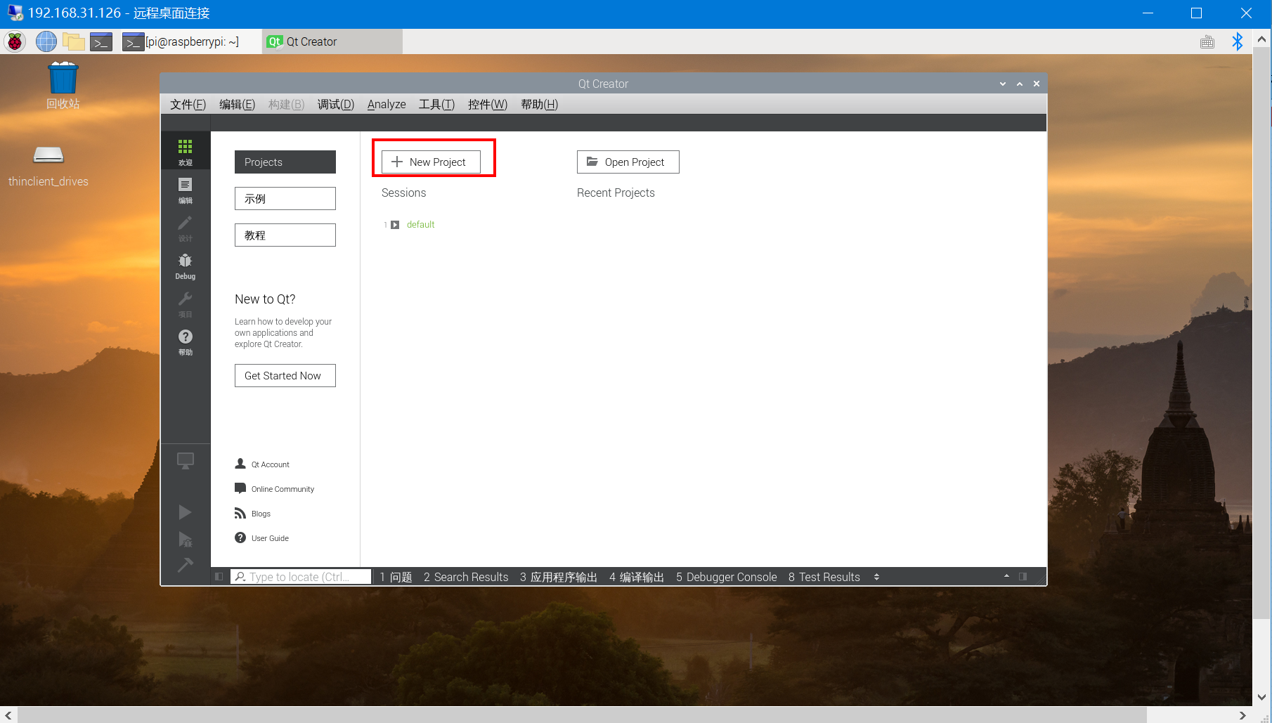Open the 文件(F) menu

[188, 104]
